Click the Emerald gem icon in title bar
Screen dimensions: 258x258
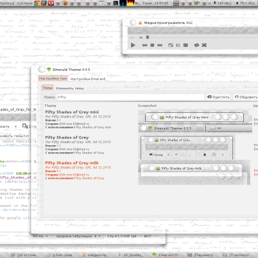pyautogui.click(x=49, y=69)
